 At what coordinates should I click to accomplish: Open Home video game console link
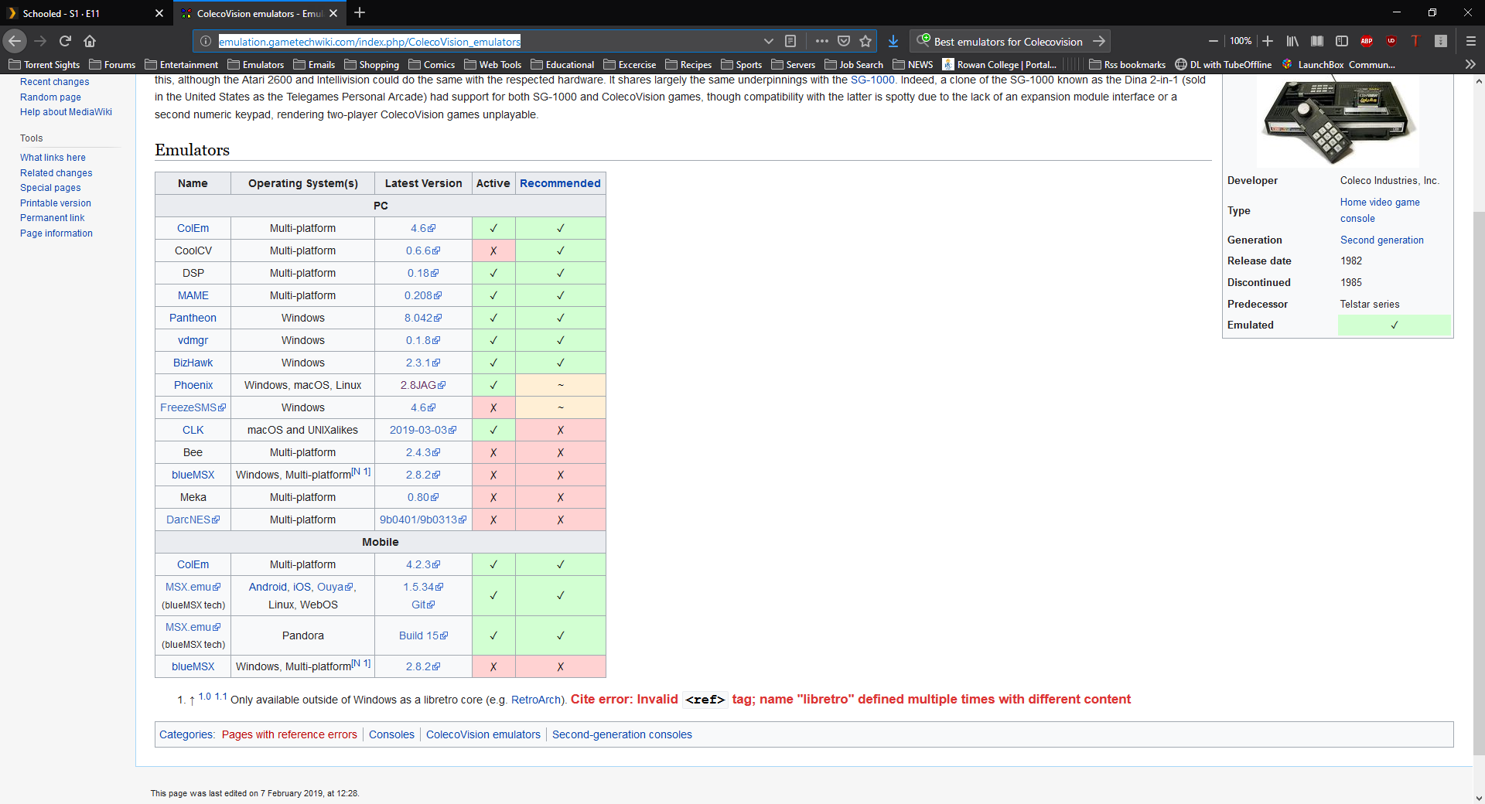pyautogui.click(x=1380, y=210)
